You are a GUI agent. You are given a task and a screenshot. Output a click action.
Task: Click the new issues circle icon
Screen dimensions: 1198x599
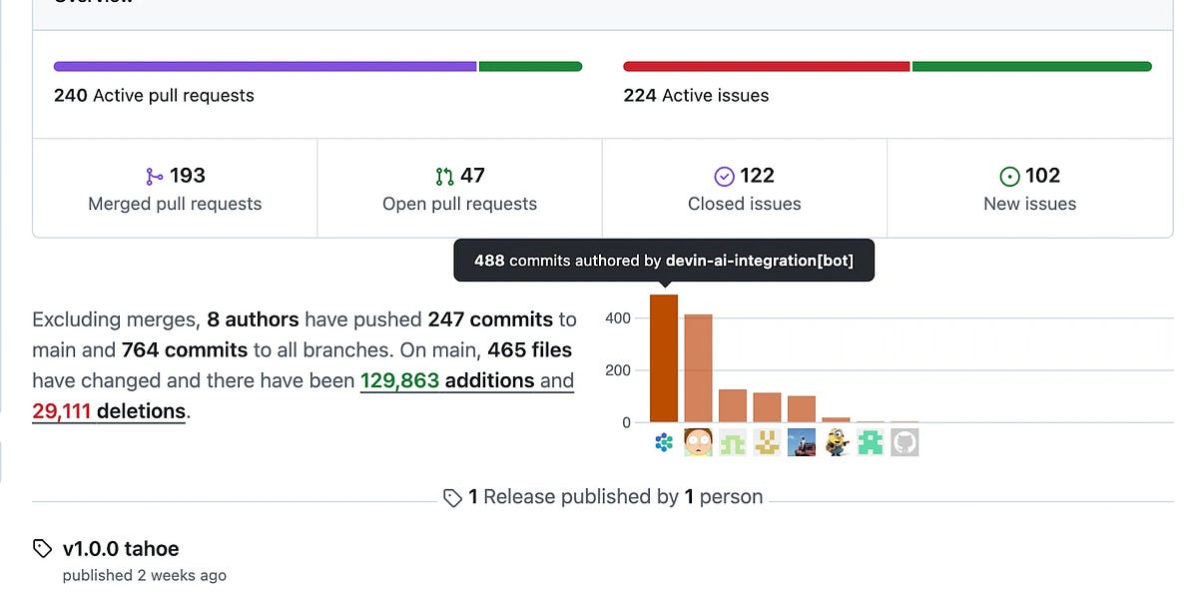pyautogui.click(x=1009, y=177)
